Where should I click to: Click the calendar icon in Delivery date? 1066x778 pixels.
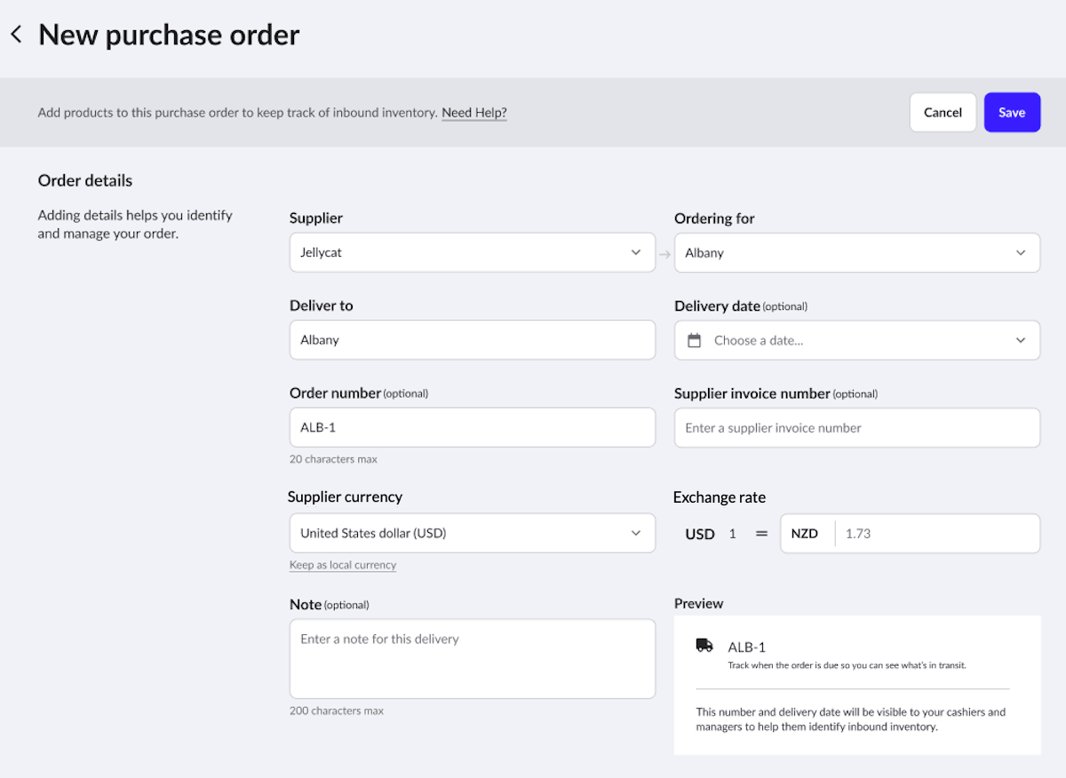695,340
